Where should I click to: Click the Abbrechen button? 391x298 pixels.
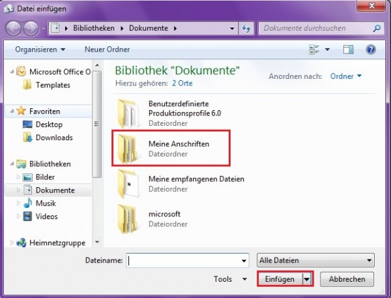tap(347, 279)
